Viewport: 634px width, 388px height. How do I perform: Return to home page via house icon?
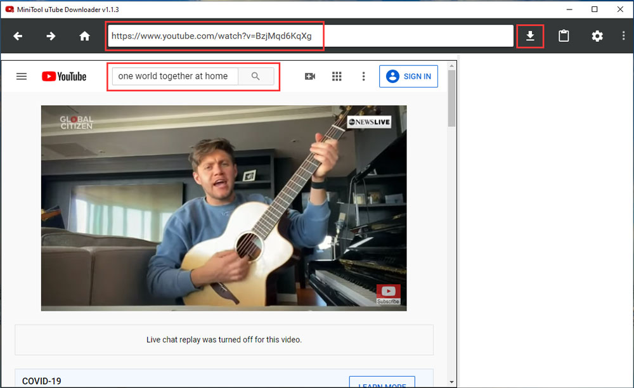coord(84,36)
